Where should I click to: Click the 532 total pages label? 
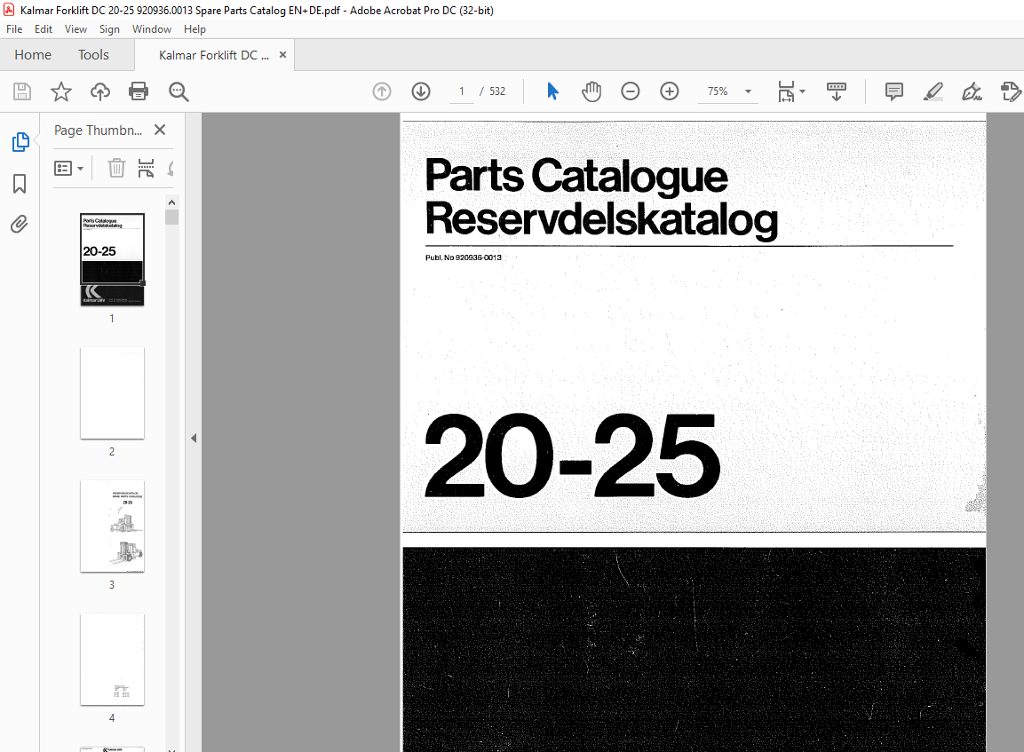click(497, 91)
